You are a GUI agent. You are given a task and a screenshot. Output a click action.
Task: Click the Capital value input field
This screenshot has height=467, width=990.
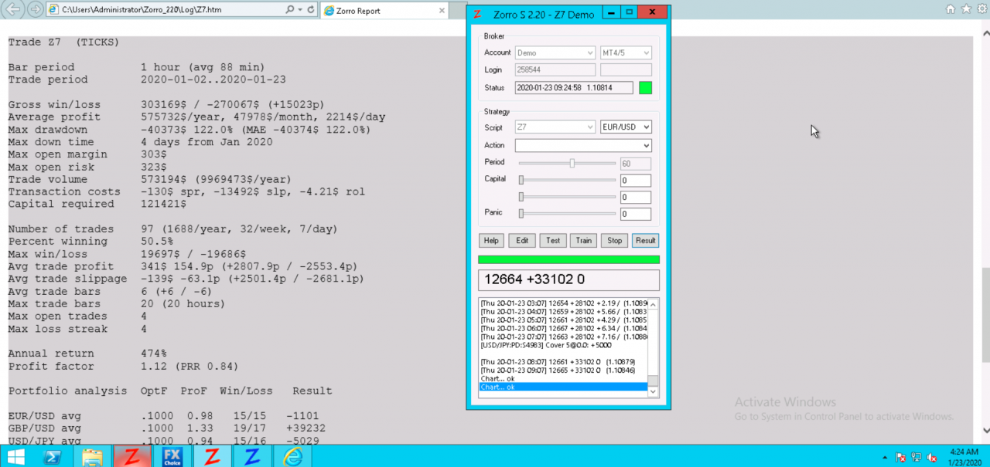click(636, 181)
